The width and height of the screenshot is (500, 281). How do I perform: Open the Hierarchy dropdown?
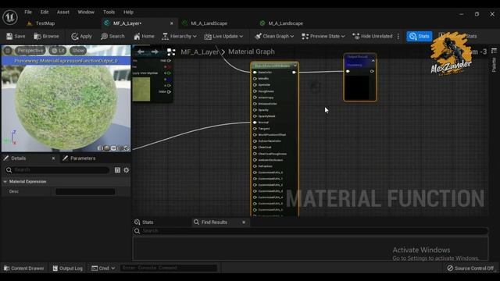click(x=179, y=37)
